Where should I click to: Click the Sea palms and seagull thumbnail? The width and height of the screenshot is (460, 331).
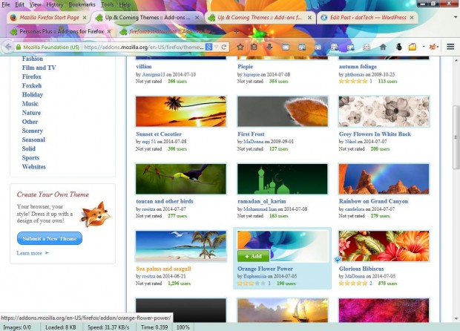coord(181,246)
